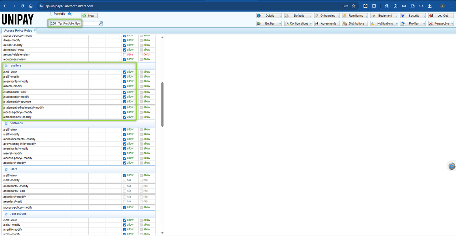The height and width of the screenshot is (236, 456).
Task: Click the magnifier search icon beside portfolio field
Action: click(100, 23)
